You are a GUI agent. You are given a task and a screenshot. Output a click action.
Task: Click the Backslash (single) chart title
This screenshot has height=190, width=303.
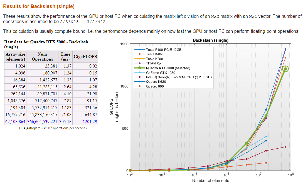210,40
